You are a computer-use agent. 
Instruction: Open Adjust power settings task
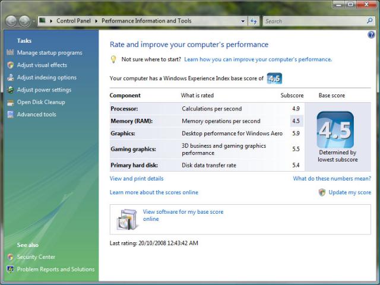tap(44, 90)
